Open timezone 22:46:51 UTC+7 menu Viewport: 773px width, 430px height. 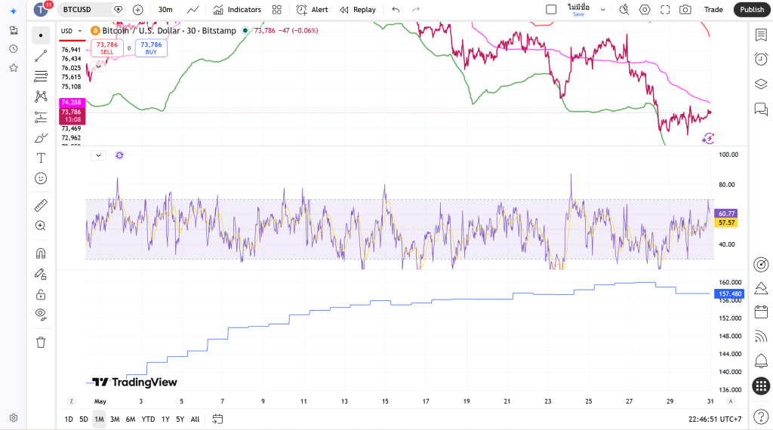[715, 419]
